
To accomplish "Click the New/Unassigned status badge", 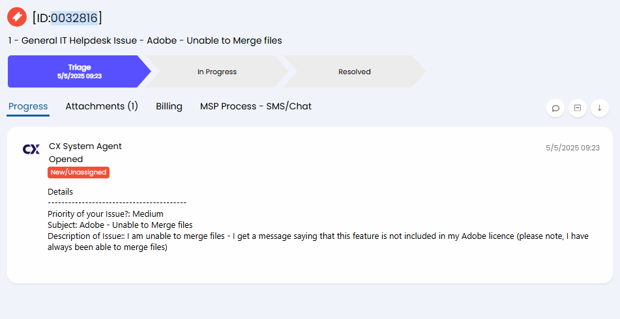I will pos(79,172).
